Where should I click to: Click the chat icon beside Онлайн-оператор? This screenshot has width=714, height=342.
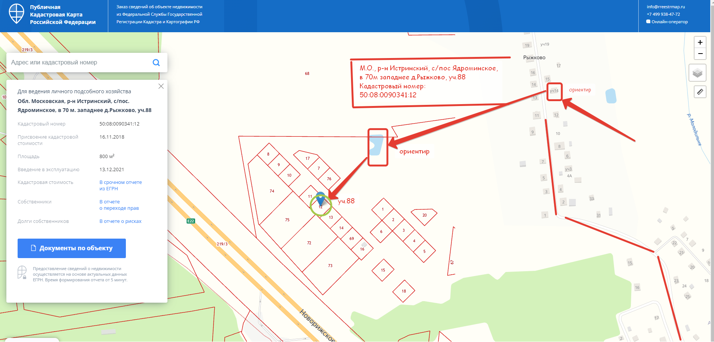[x=648, y=22]
